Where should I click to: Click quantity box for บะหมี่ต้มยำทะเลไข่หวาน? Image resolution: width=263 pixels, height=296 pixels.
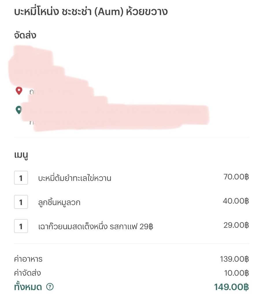click(21, 178)
